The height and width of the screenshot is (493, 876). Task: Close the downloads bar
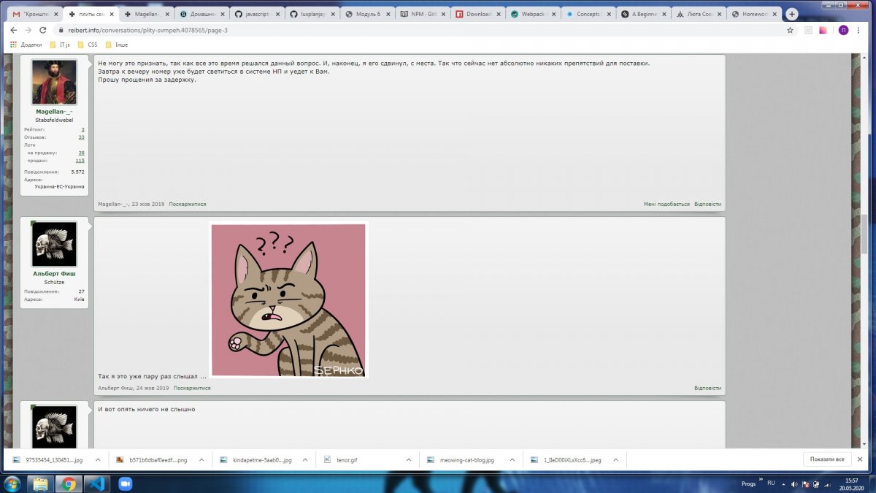pyautogui.click(x=864, y=459)
